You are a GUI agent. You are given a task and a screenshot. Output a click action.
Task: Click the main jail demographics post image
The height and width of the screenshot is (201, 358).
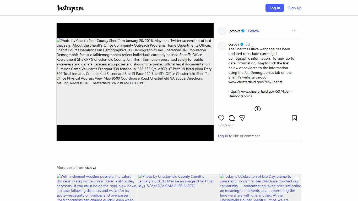[135, 82]
